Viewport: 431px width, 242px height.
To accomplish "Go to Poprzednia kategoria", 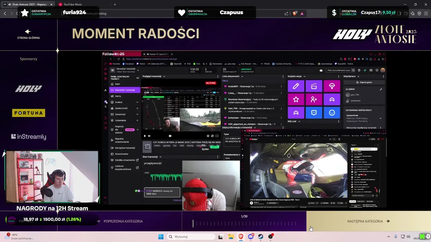I will coord(120,221).
